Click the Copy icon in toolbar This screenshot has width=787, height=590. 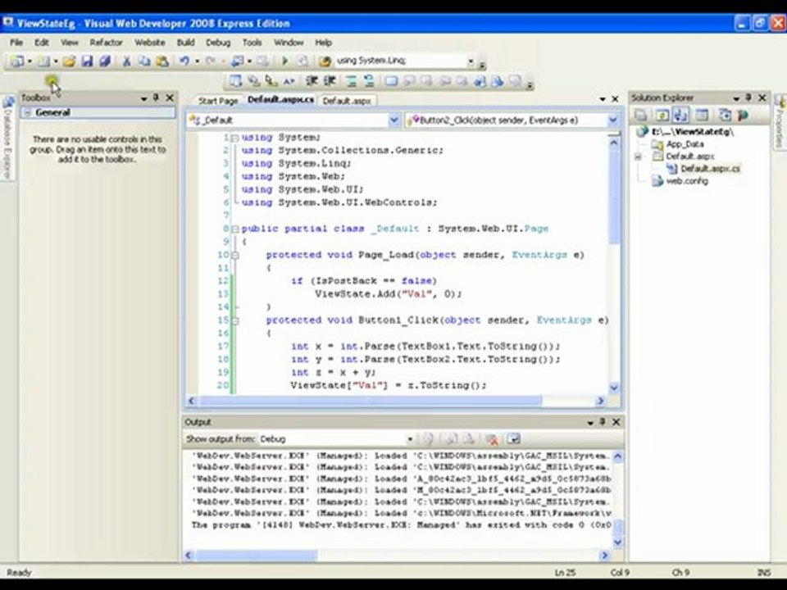[x=144, y=61]
